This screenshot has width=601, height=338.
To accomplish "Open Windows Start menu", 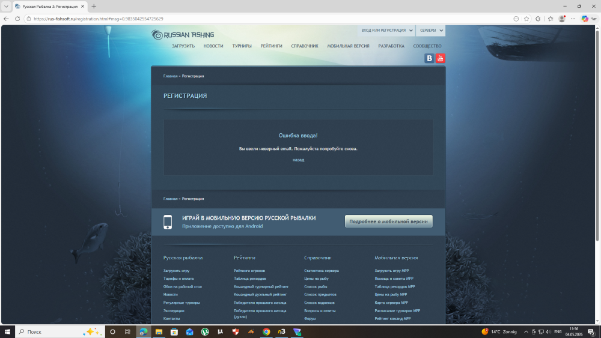I will (x=7, y=331).
